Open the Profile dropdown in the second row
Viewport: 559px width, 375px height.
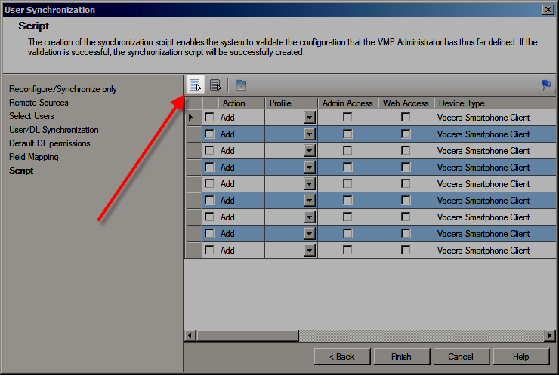pos(310,134)
